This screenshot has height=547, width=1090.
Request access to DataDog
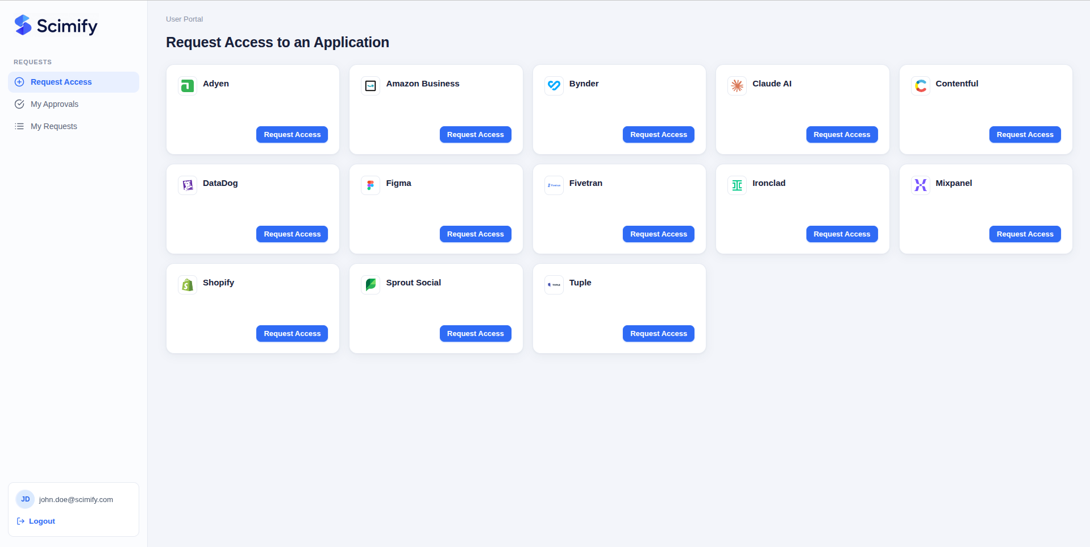[x=292, y=234]
